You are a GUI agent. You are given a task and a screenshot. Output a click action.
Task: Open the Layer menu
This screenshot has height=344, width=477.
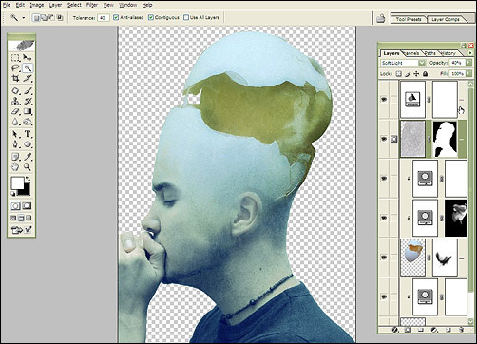click(55, 5)
